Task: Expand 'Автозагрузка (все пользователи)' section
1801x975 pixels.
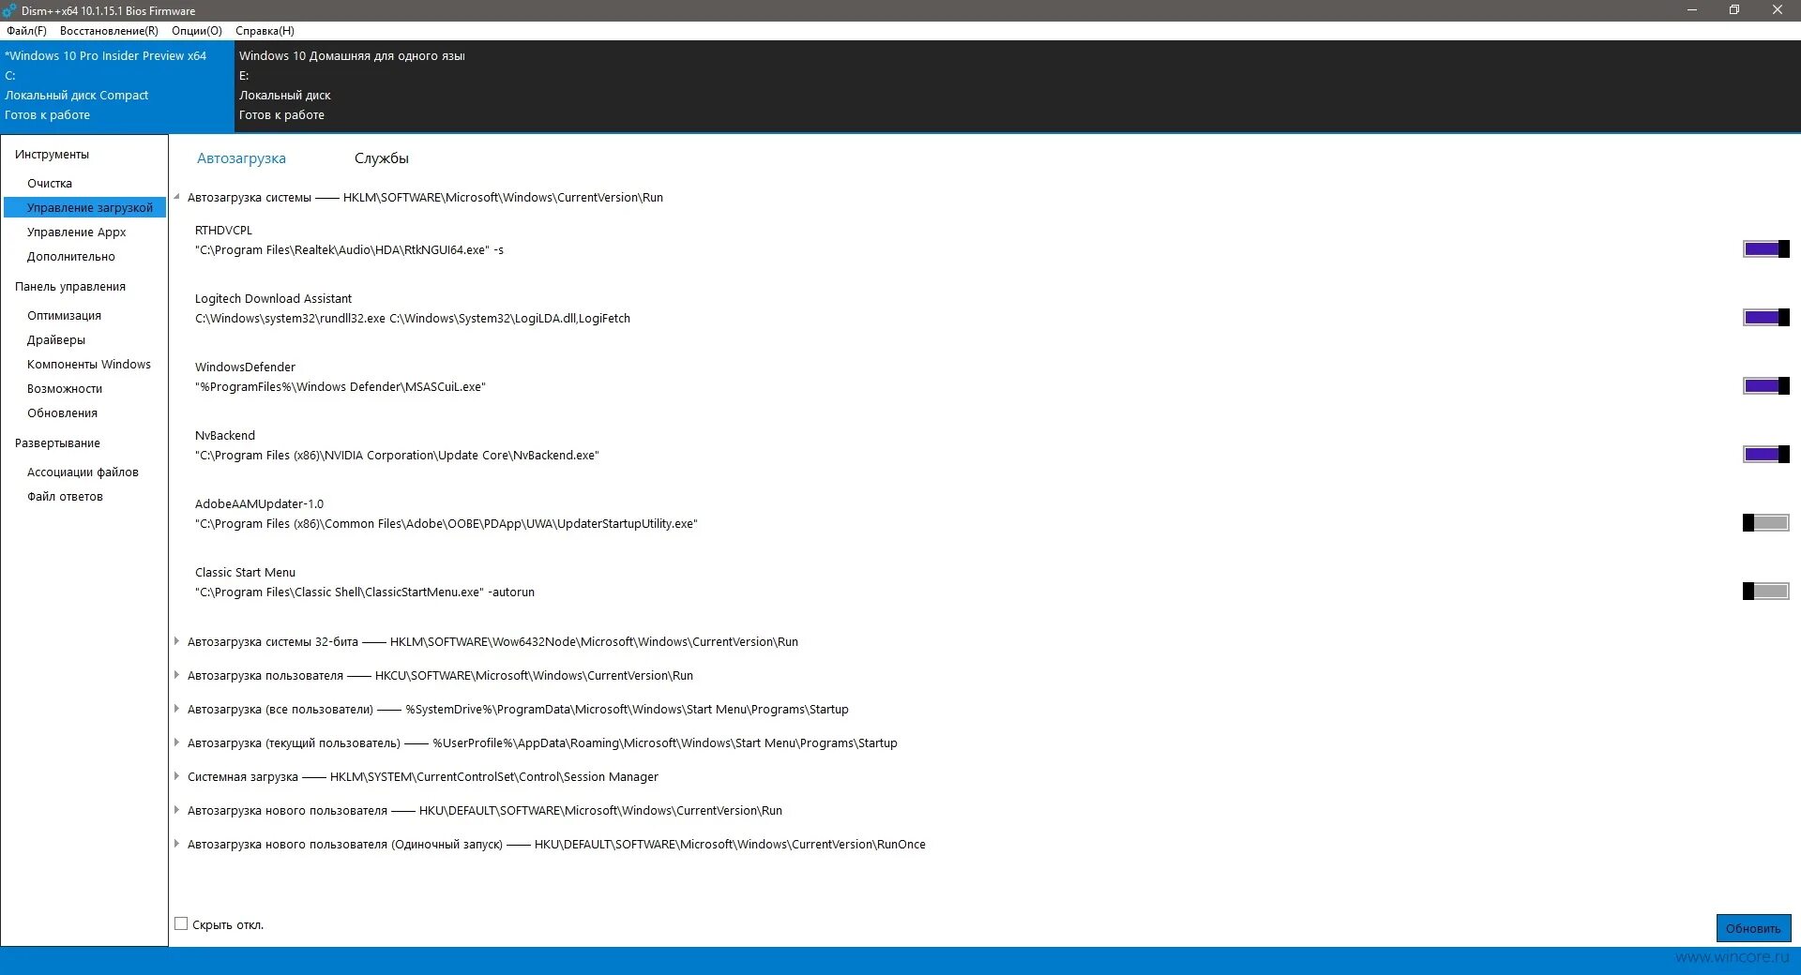Action: 176,709
